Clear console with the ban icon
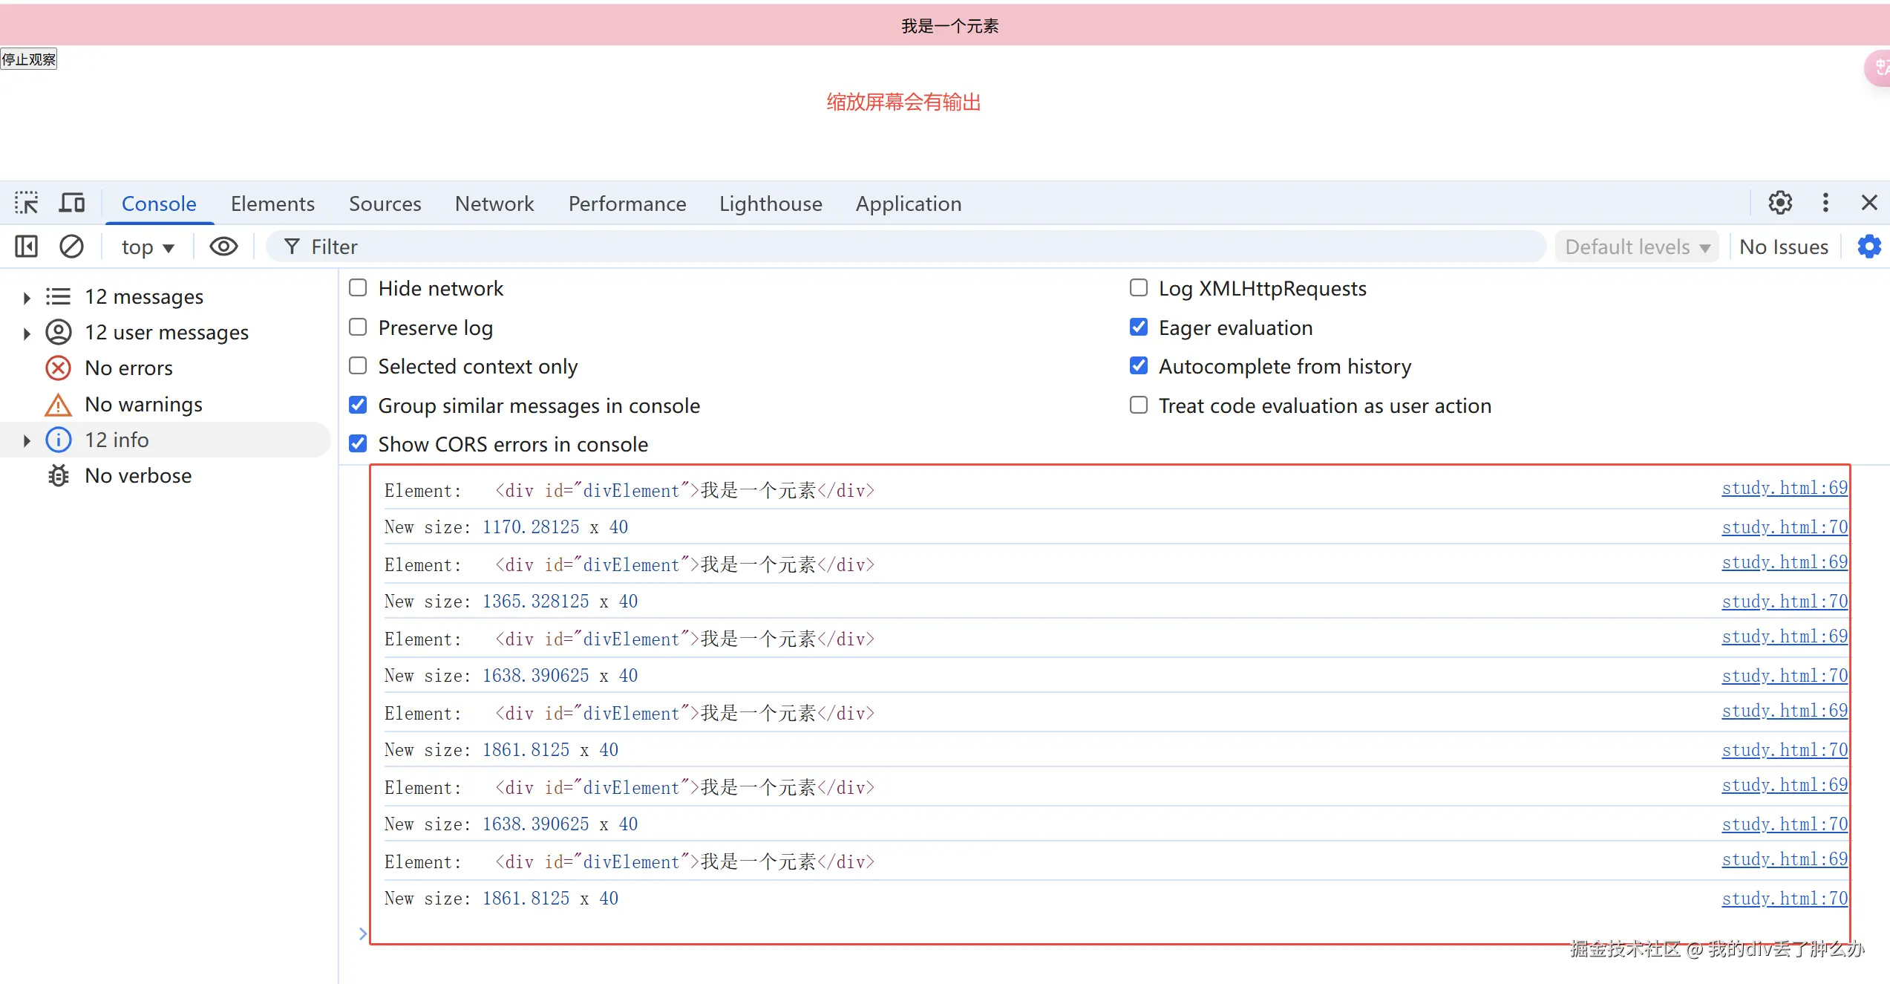 [x=71, y=247]
